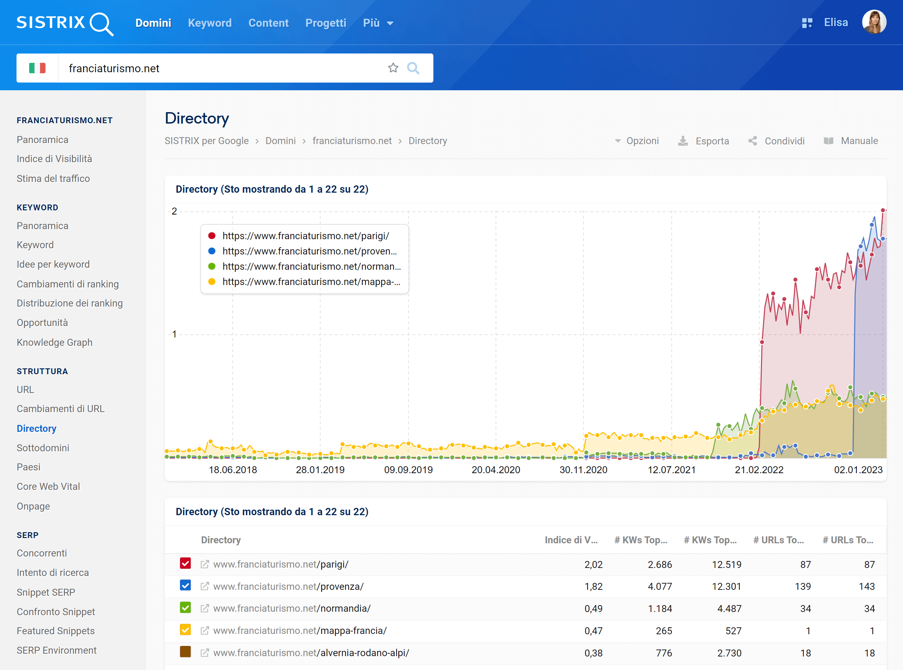
Task: Check the brown alvernia-rodano-alpi checkbox
Action: [185, 652]
